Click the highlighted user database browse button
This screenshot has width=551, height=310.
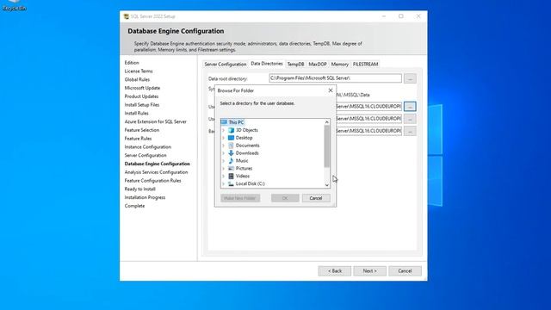(x=410, y=106)
